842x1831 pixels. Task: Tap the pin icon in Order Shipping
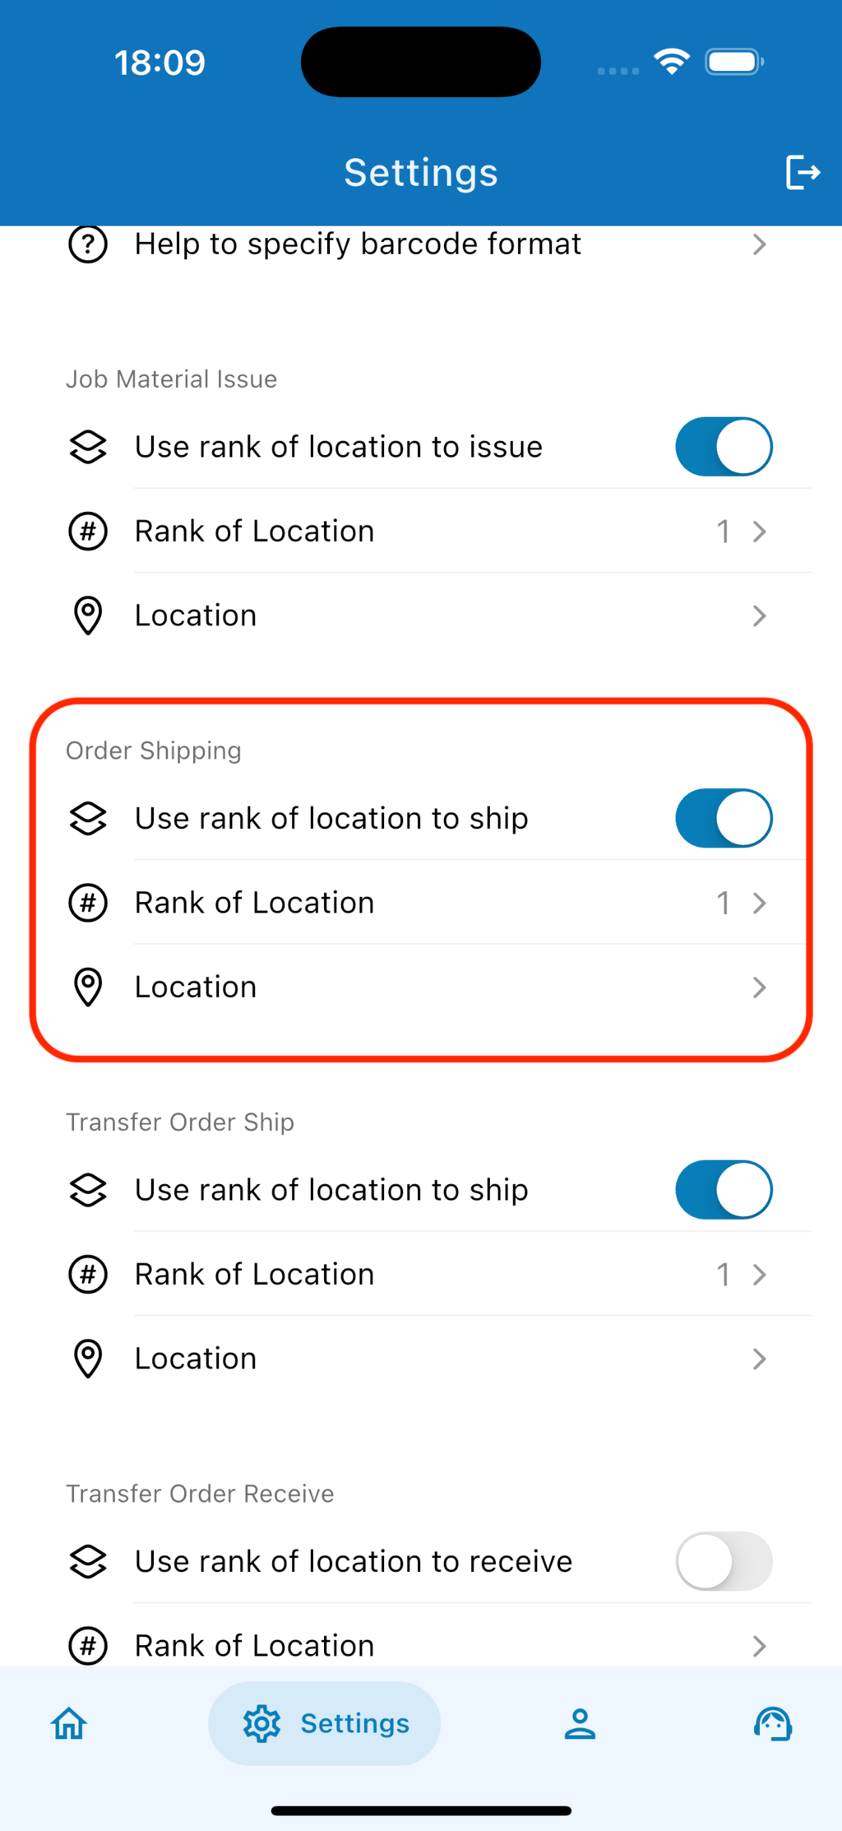88,987
